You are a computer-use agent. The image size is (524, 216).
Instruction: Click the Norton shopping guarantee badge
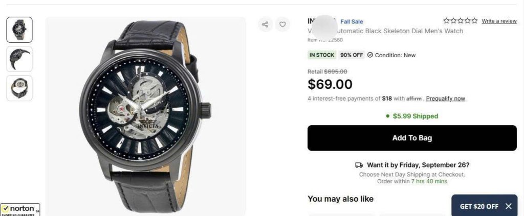(18, 209)
